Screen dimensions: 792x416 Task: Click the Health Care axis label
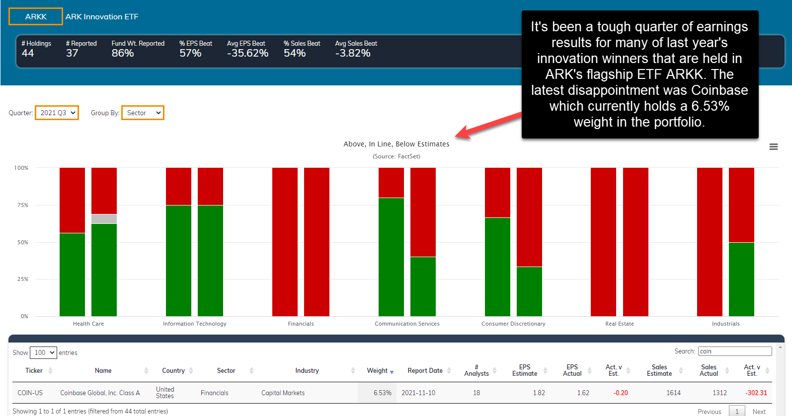(88, 324)
